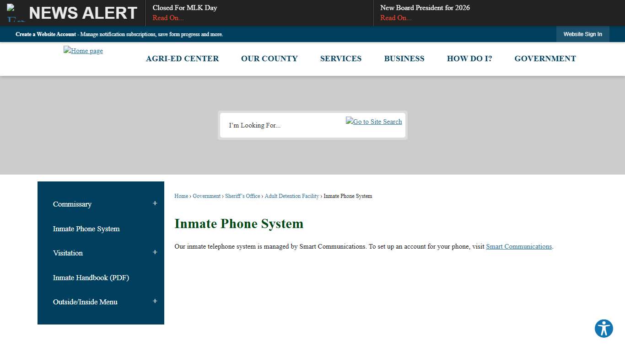Expand the Outside/Inside Menu section
This screenshot has width=625, height=351.
(155, 301)
